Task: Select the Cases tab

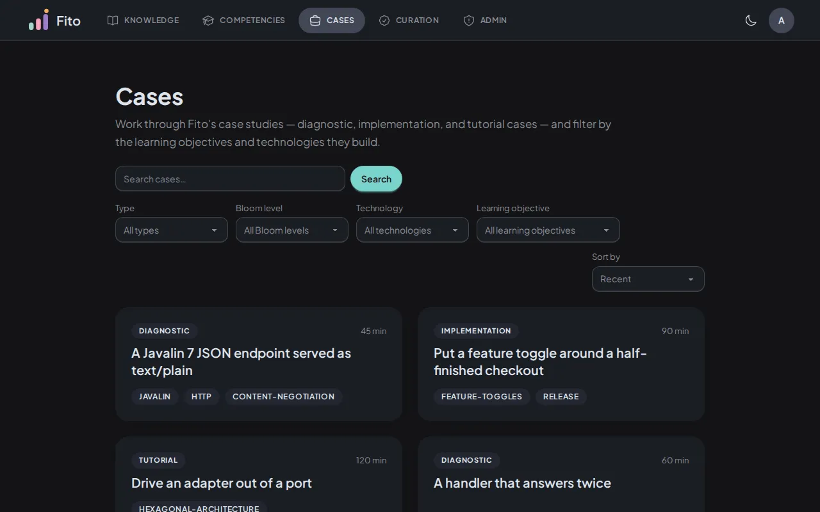Action: click(x=332, y=20)
